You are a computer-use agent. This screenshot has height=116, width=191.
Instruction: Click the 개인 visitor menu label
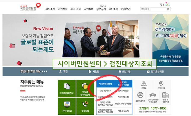tap(65, 71)
